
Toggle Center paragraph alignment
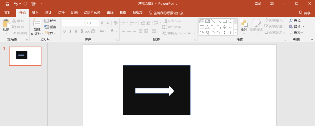click(129, 31)
